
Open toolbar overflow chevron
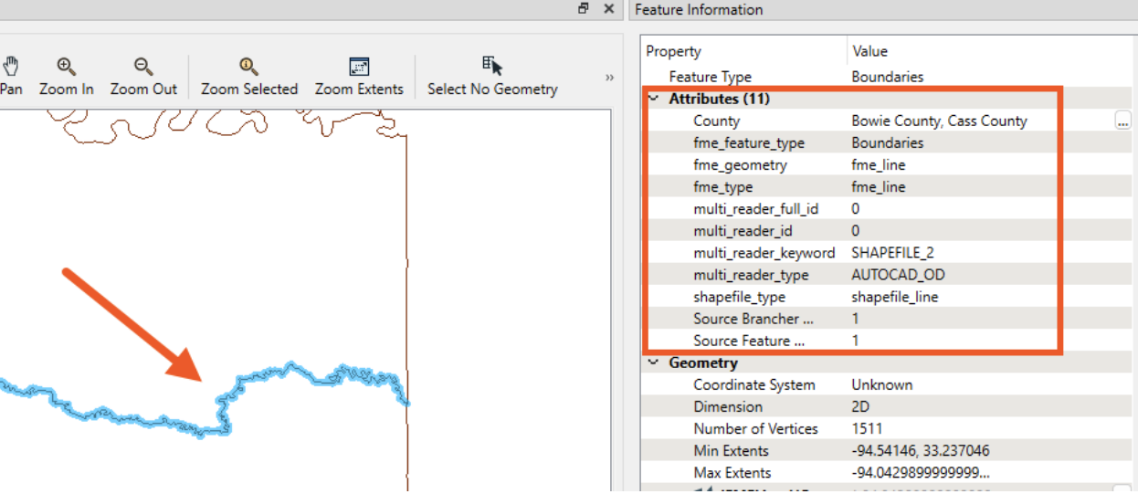point(609,78)
